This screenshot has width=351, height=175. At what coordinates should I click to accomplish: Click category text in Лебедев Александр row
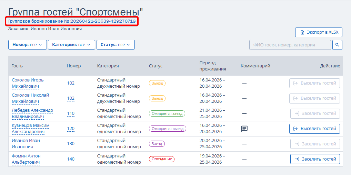pos(119,113)
